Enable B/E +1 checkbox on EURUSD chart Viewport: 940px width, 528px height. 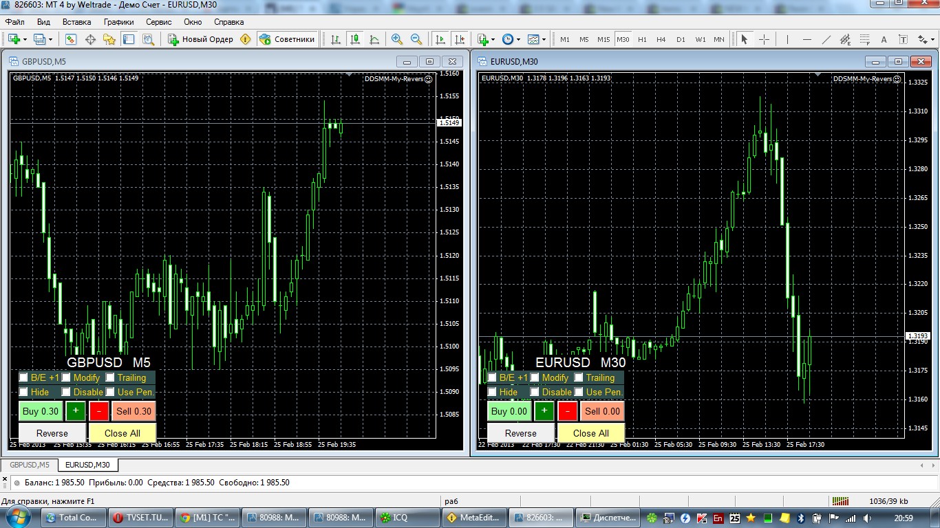[492, 377]
